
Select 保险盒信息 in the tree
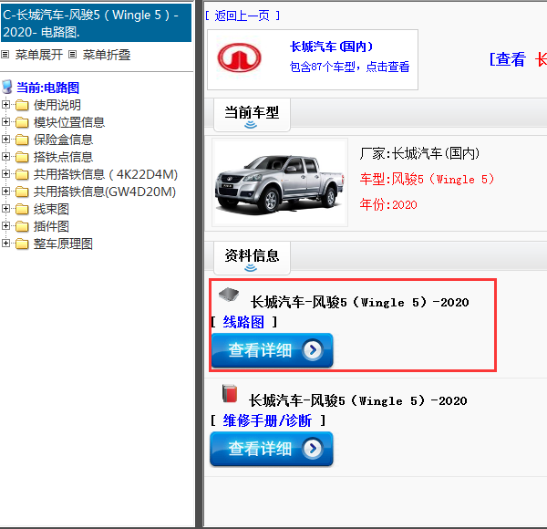pos(63,140)
